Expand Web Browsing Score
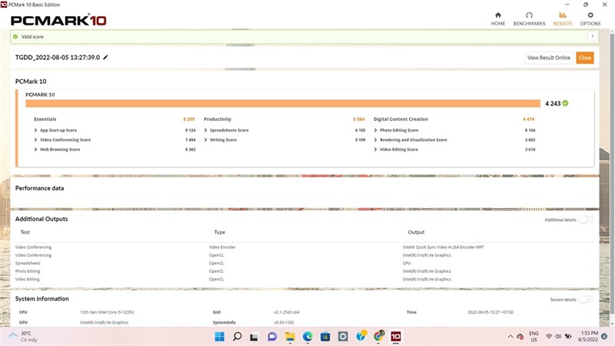Image resolution: width=615 pixels, height=346 pixels. pos(35,149)
